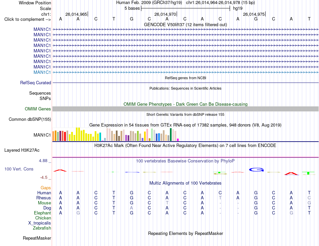Click the cyan bar in GTEx expression chart
This screenshot has width=319, height=246.
[100, 137]
